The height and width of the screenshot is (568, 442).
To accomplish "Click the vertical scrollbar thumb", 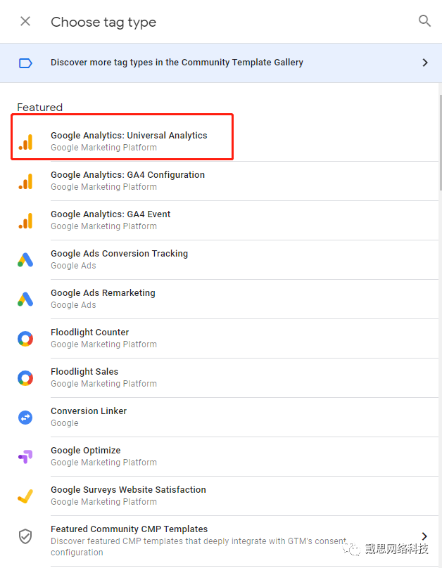I will pos(441,143).
